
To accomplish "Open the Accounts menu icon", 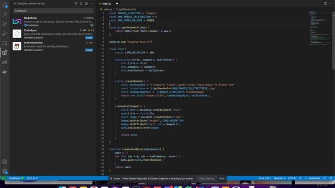I will pos(5,162).
